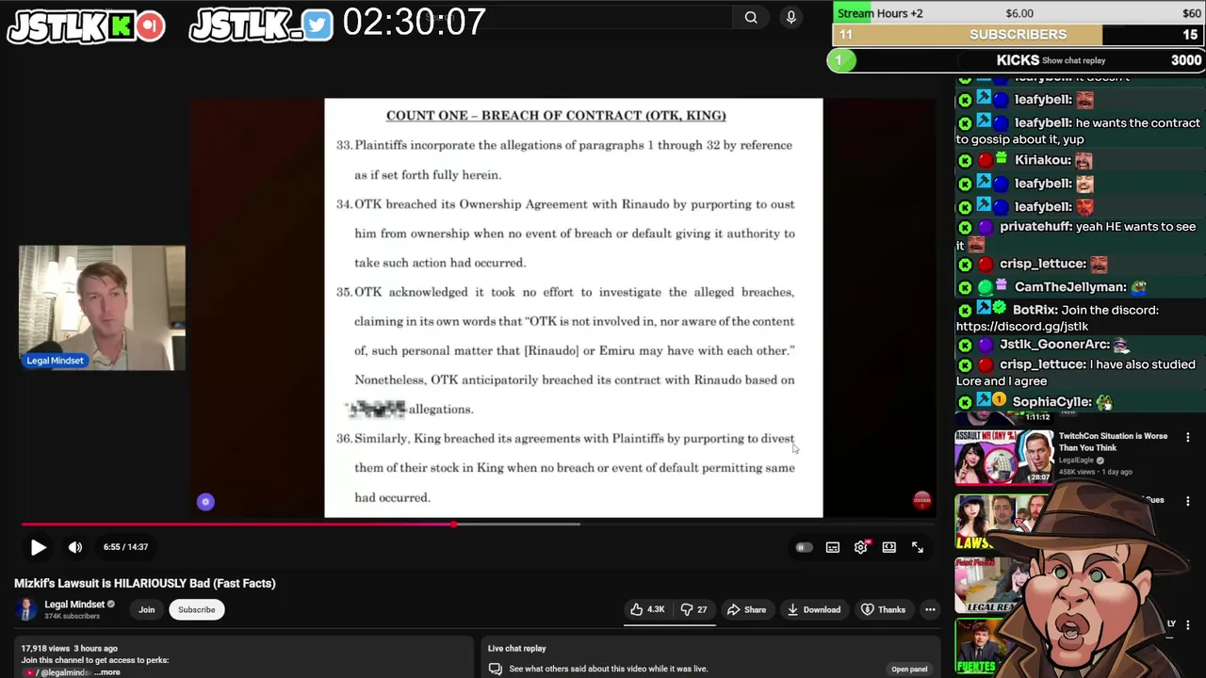Join the Legal Mindset channel membership
This screenshot has height=678, width=1206.
tap(147, 609)
